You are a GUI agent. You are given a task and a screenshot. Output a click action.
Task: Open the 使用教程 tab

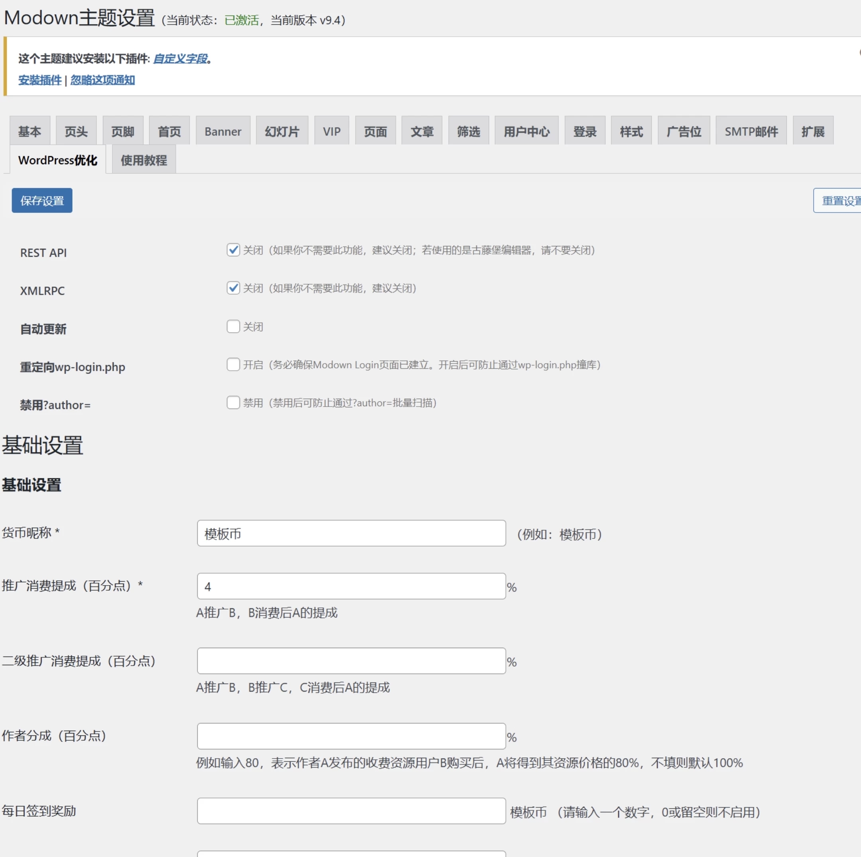(x=143, y=159)
